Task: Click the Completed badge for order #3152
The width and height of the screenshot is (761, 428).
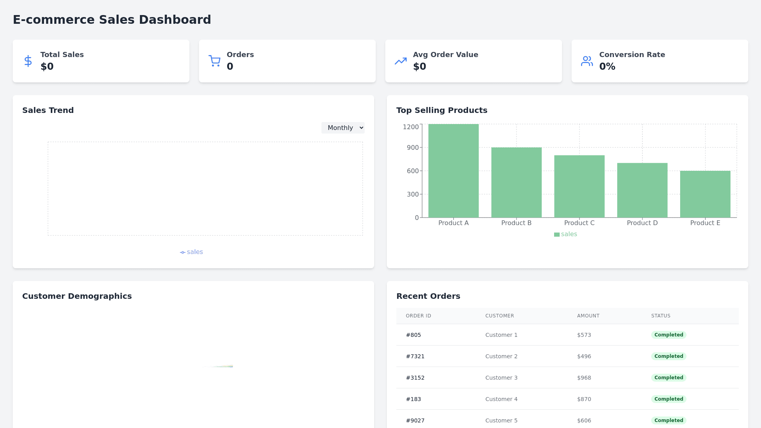Action: click(x=669, y=378)
